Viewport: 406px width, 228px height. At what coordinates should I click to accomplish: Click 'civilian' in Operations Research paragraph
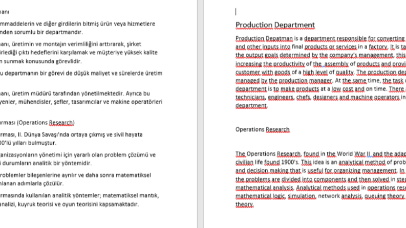pyautogui.click(x=244, y=163)
